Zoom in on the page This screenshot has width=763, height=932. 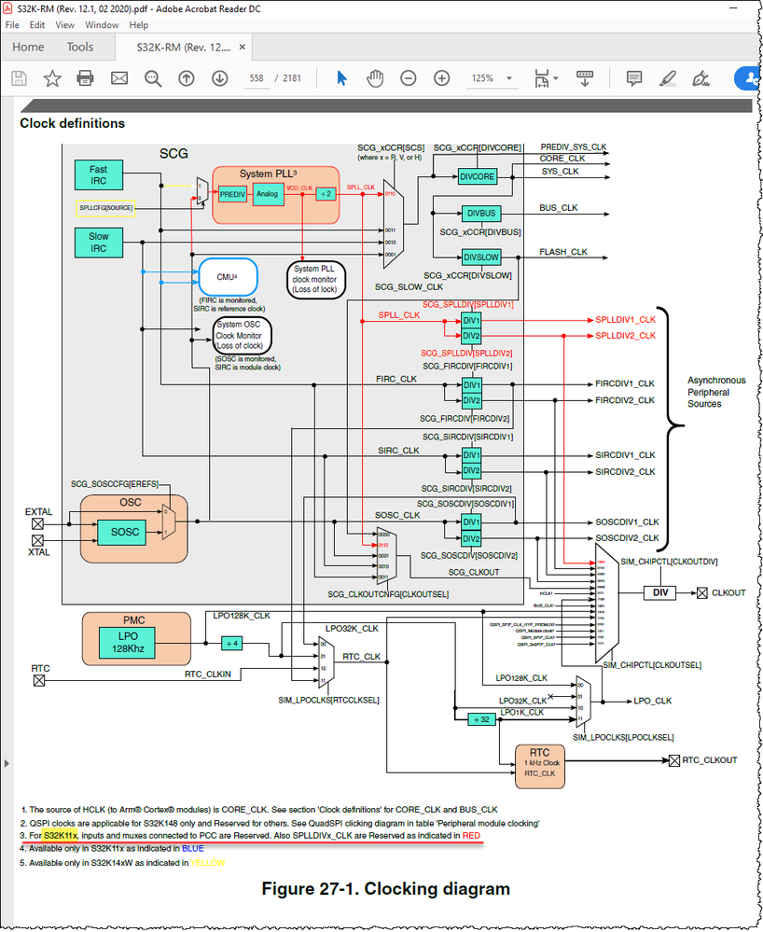pos(440,78)
